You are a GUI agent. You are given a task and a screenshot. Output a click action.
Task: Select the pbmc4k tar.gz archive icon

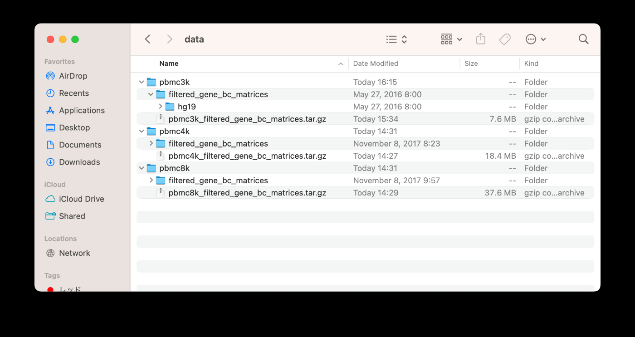161,156
